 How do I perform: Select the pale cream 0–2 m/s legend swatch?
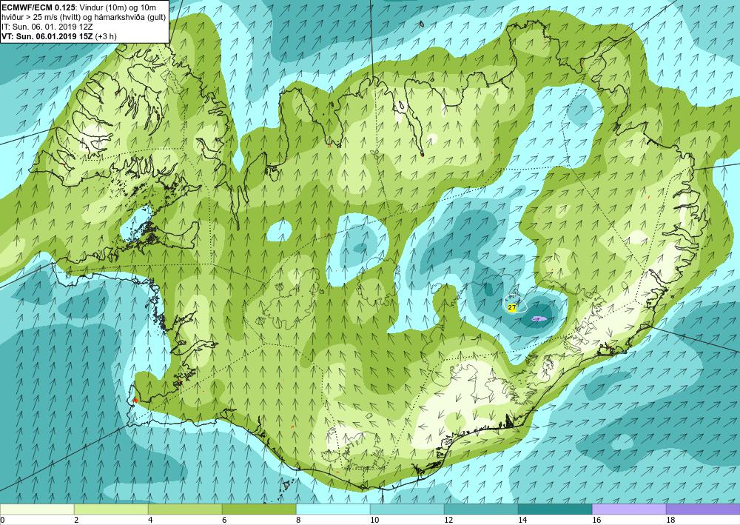click(x=37, y=509)
